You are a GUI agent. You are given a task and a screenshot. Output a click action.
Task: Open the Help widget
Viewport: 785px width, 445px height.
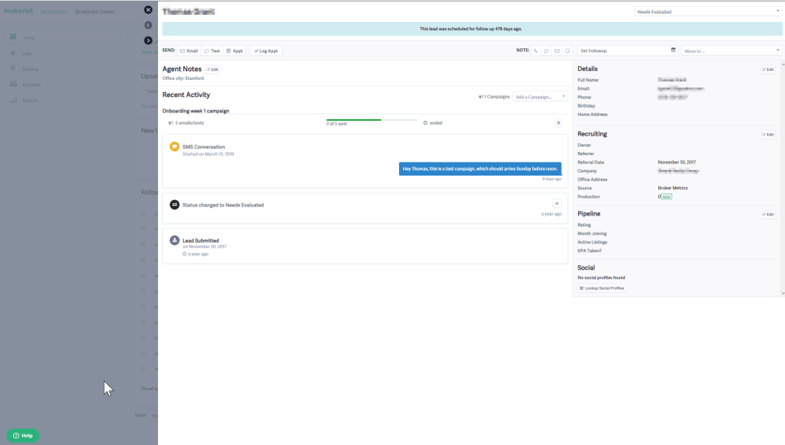coord(23,435)
